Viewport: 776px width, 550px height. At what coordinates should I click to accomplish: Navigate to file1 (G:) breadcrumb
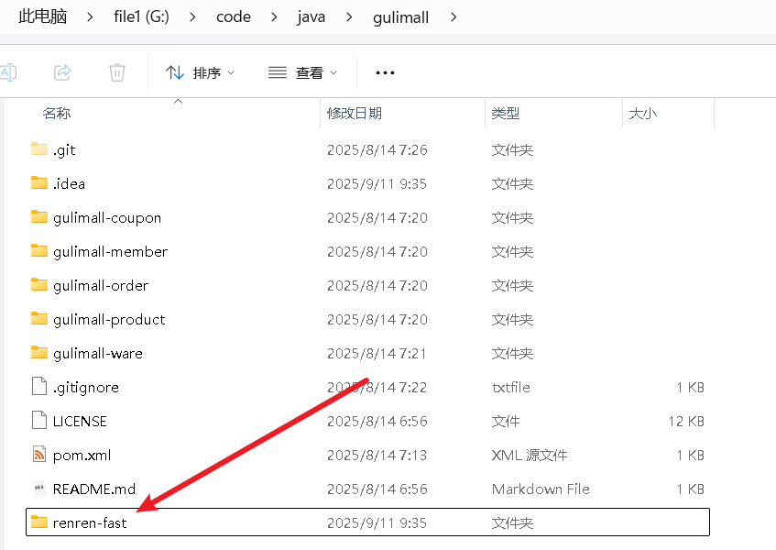(141, 16)
